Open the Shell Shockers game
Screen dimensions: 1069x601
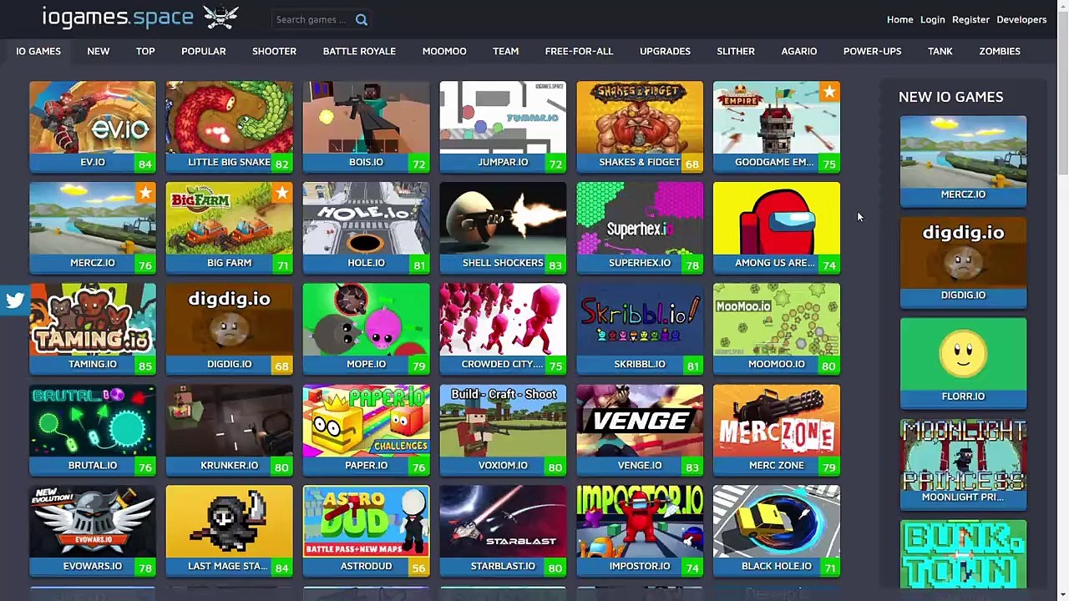[503, 228]
